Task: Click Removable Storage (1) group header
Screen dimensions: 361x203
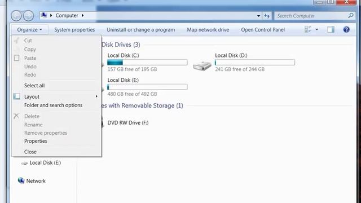Action: (x=142, y=105)
